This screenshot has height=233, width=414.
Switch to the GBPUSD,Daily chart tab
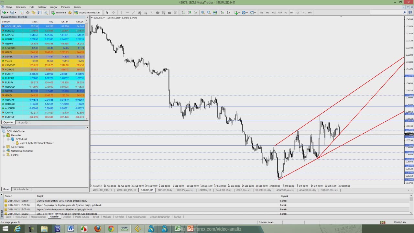pyautogui.click(x=165, y=190)
